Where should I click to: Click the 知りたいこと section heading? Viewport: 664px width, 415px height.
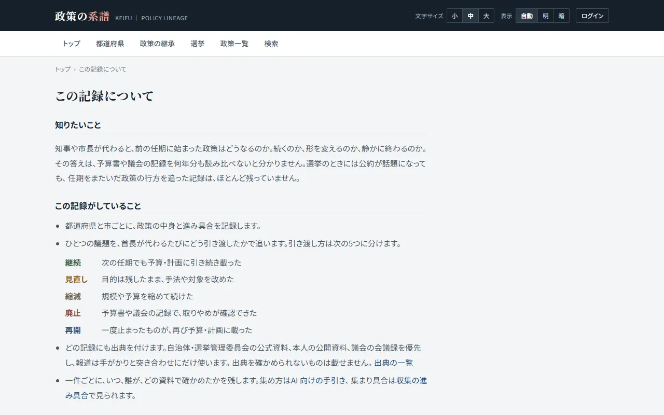point(78,125)
